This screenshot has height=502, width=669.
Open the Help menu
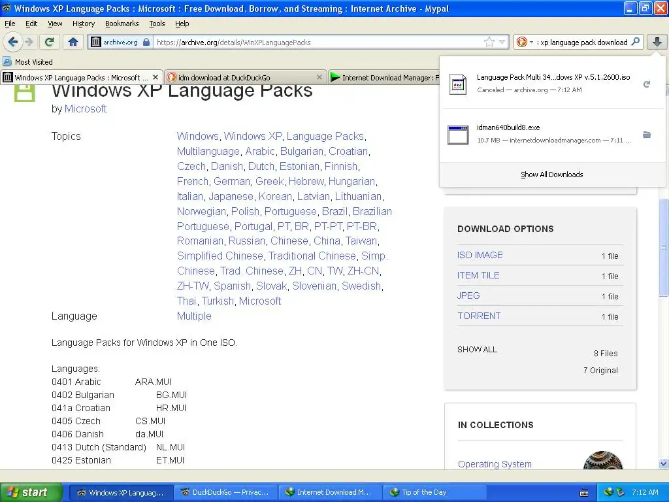(182, 24)
